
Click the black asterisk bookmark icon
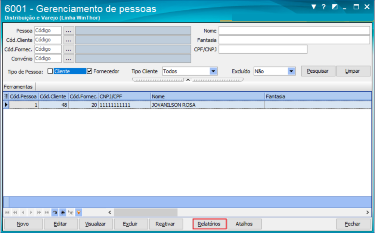point(63,212)
